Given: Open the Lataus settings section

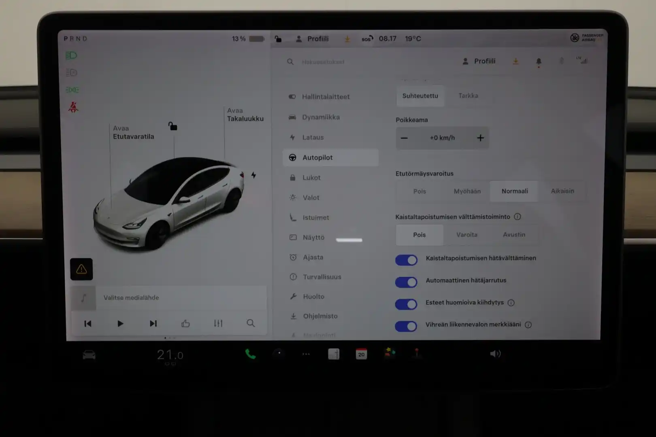Looking at the screenshot, I should [x=313, y=137].
